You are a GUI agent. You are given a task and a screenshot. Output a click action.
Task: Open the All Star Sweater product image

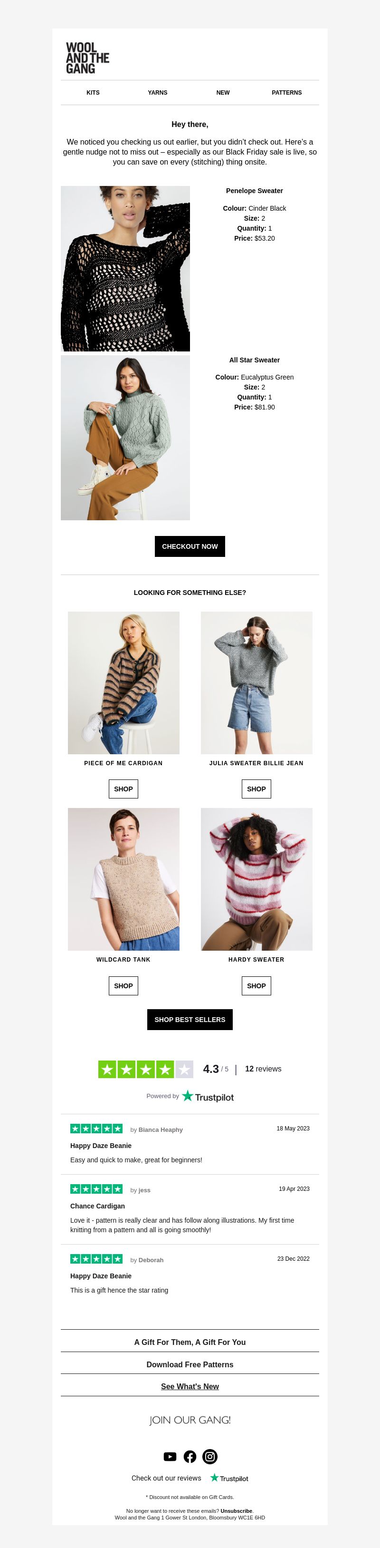point(125,438)
